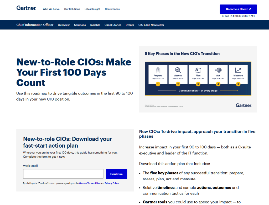Focus the Work Email input field
Image resolution: width=269 pixels, height=205 pixels.
click(x=63, y=174)
